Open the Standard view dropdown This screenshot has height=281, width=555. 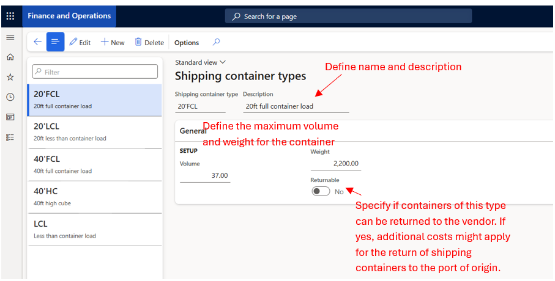(200, 62)
